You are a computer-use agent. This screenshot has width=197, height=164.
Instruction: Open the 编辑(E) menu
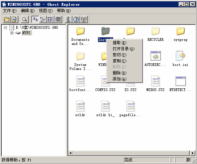28,11
